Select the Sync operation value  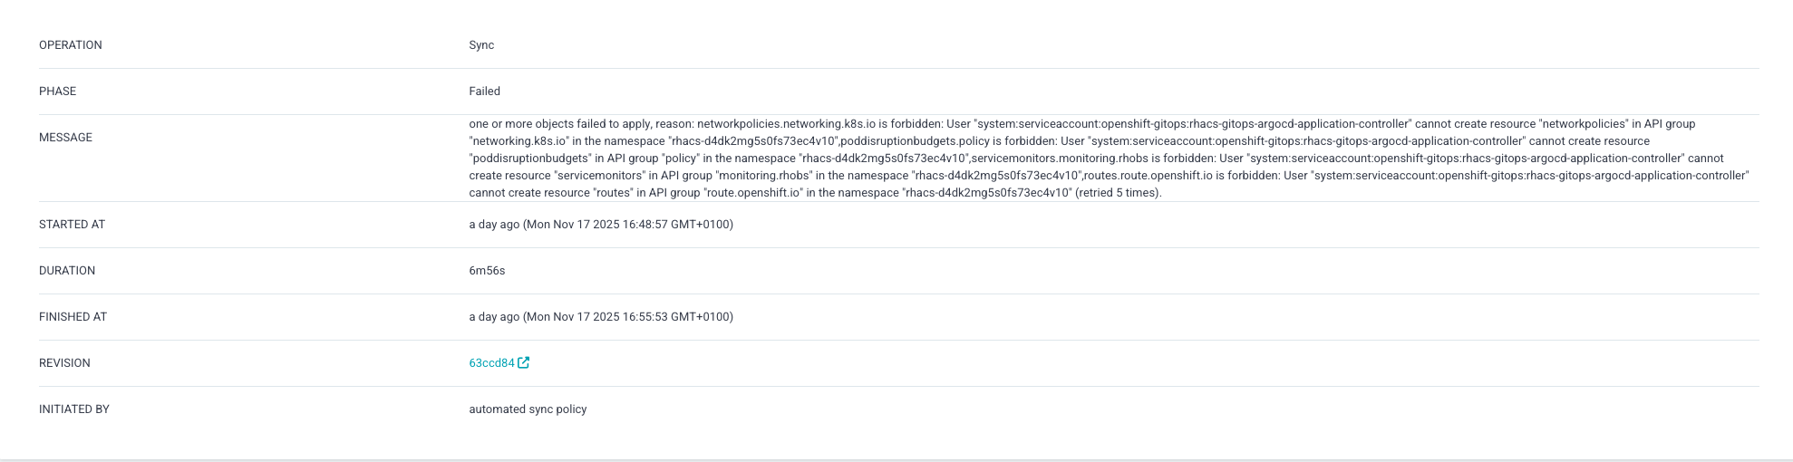pos(481,45)
